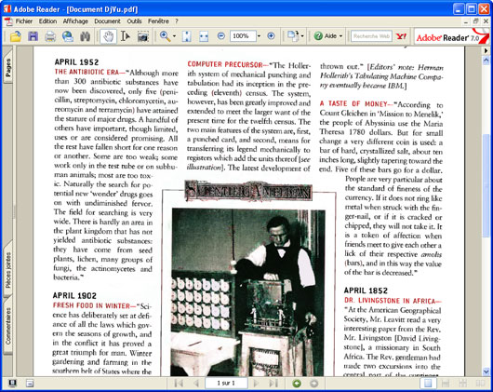Show the Pages side panel tab
This screenshot has height=392, width=493.
(x=8, y=67)
